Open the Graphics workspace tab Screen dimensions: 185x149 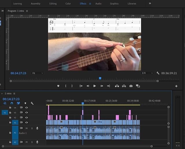coord(114,4)
